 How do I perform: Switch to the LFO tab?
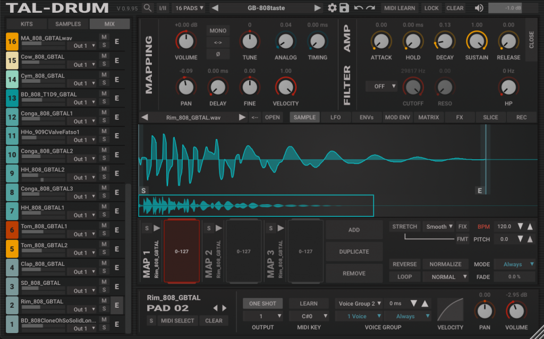click(336, 117)
